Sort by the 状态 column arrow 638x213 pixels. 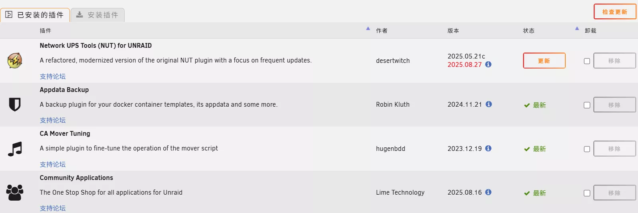[577, 29]
